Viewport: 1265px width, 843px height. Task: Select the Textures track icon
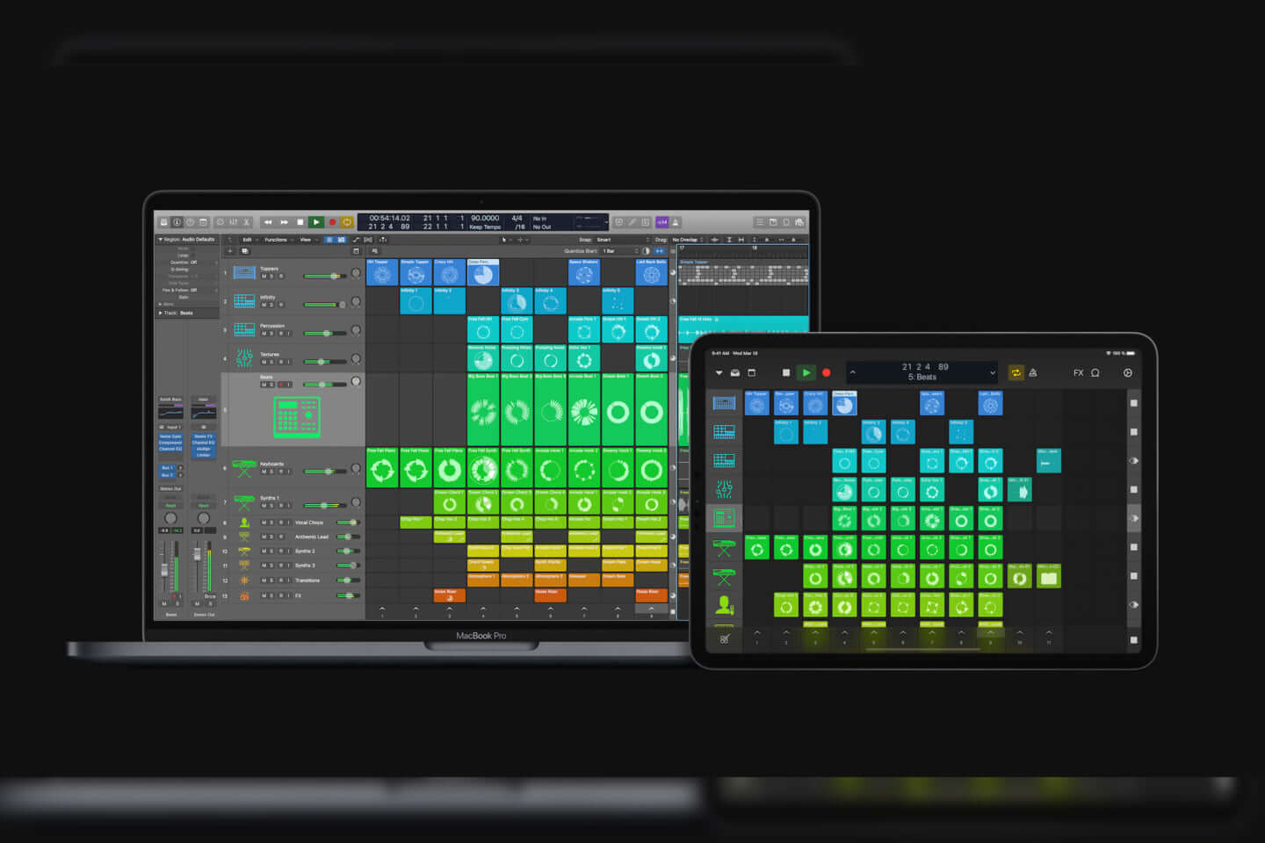click(244, 358)
